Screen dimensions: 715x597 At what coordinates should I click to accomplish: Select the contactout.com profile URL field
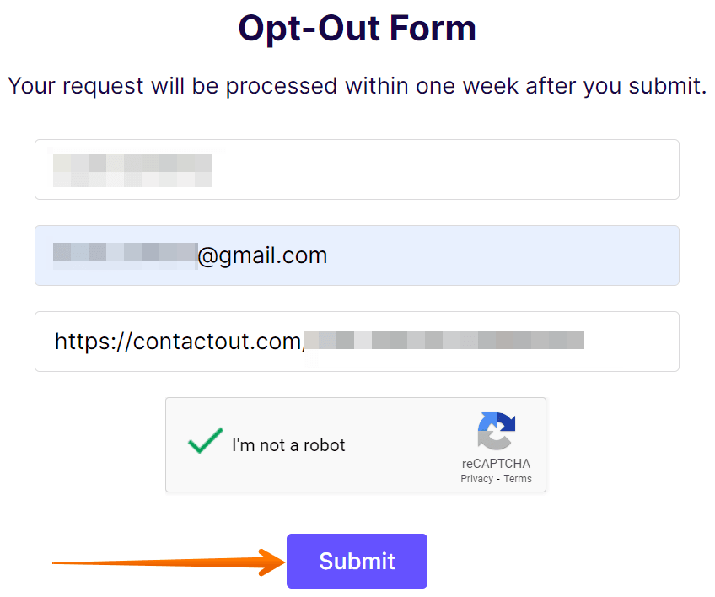pyautogui.click(x=356, y=342)
